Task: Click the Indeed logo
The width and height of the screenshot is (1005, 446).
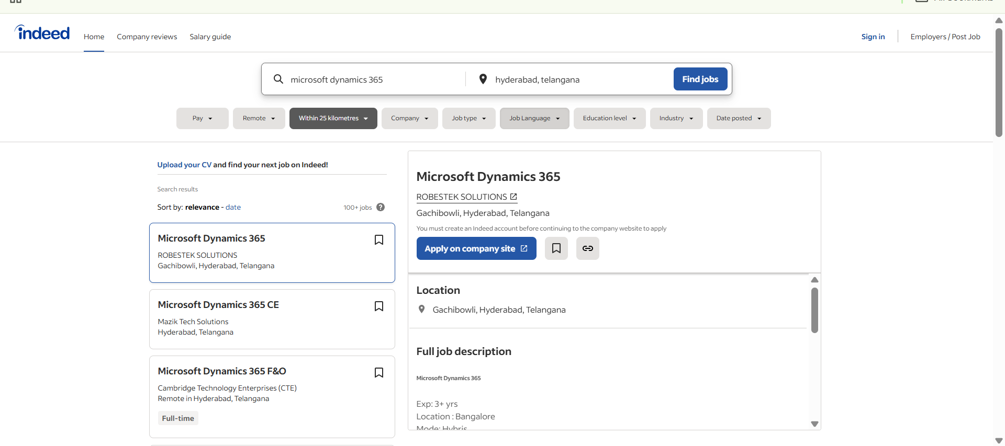Action: [42, 33]
